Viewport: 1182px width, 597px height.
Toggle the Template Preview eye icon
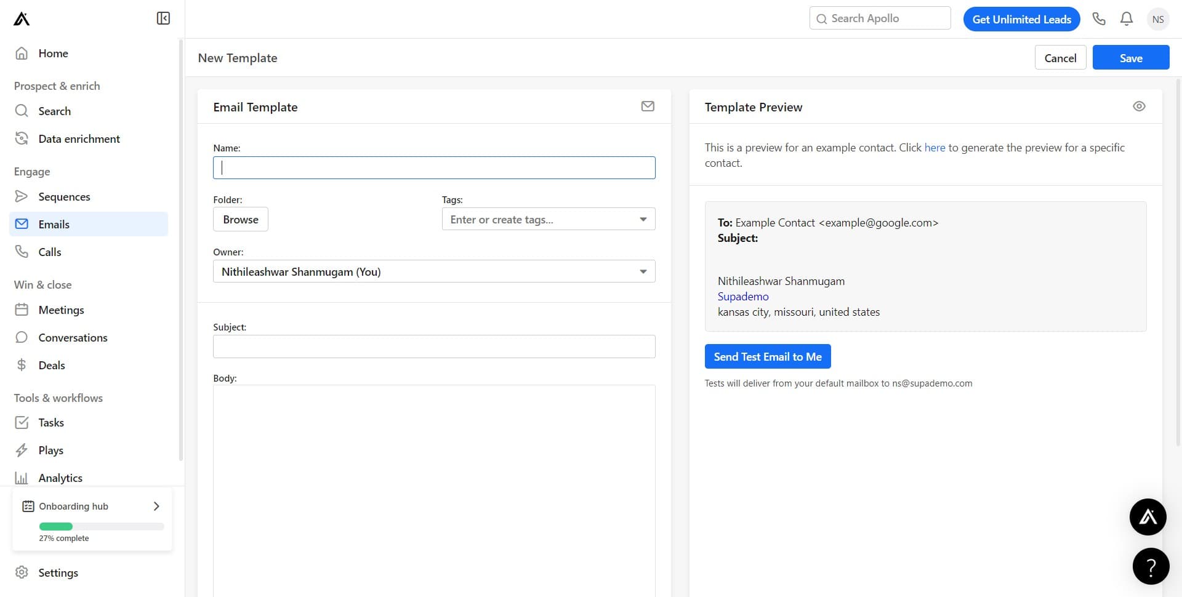click(x=1138, y=106)
